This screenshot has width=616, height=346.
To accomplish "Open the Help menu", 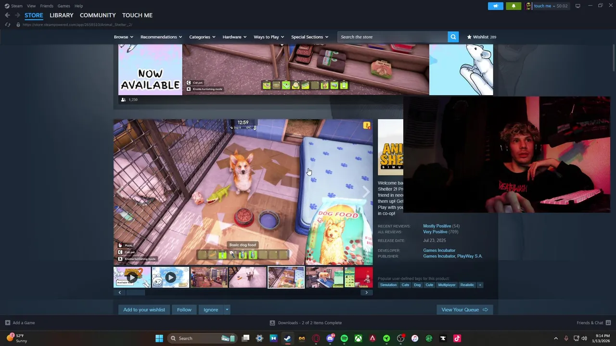I will click(78, 6).
